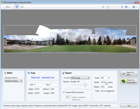The image size is (140, 109).
Task: Enable Create JPEG thumbnail checkbox
Action: (64, 92)
